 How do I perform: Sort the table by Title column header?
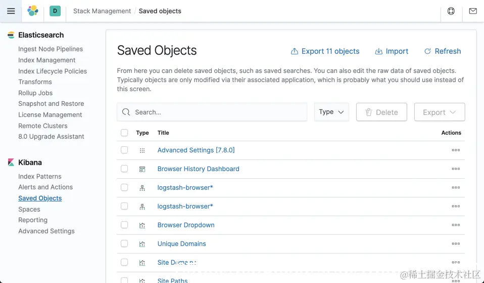click(x=163, y=133)
